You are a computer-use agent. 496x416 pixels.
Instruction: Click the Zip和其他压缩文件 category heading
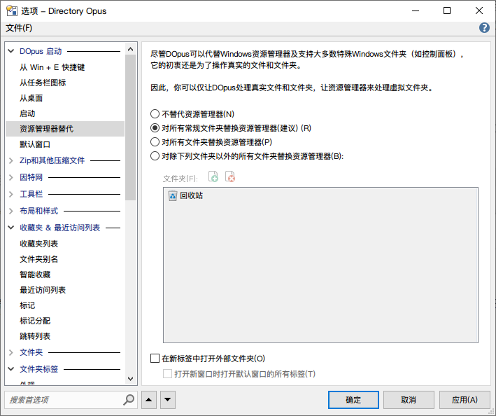tap(52, 160)
